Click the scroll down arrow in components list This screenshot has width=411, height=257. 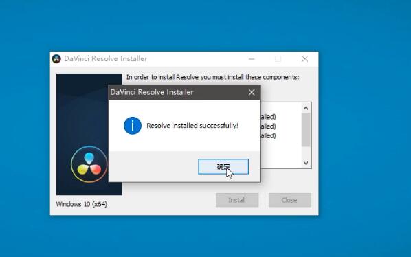(x=306, y=163)
